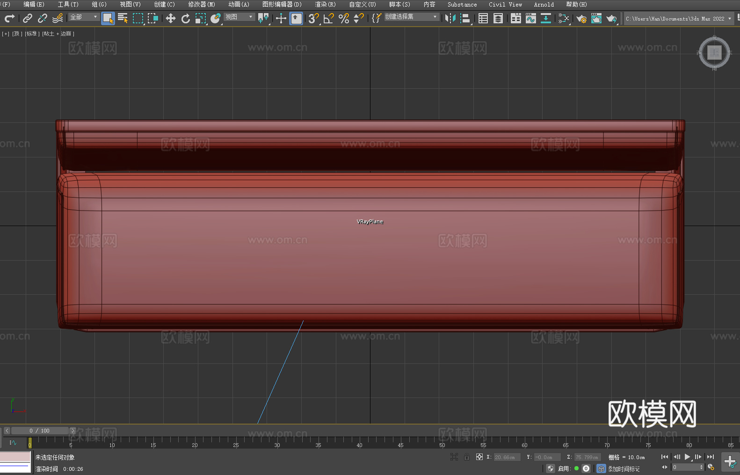740x475 pixels.
Task: Open the Curve Editor icon
Action: click(531, 18)
